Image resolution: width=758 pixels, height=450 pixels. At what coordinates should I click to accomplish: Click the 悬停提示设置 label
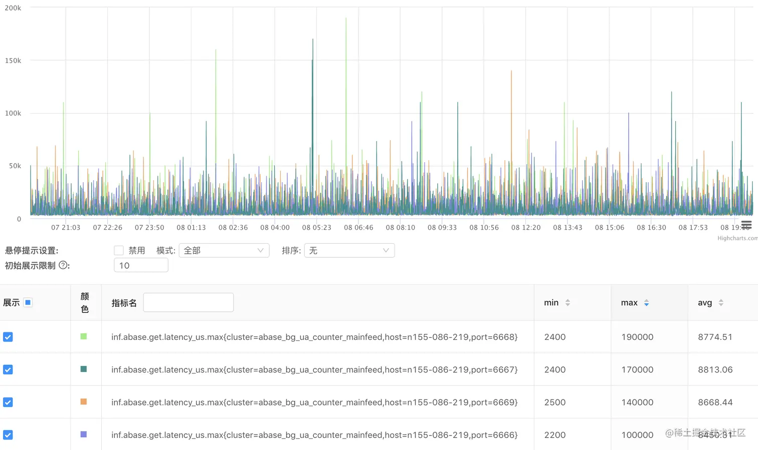pos(32,250)
